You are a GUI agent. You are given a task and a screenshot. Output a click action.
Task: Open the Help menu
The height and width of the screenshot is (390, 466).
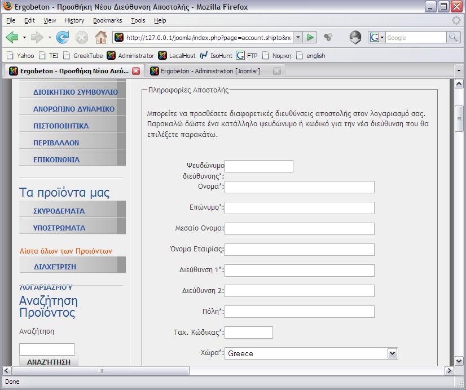pyautogui.click(x=160, y=20)
